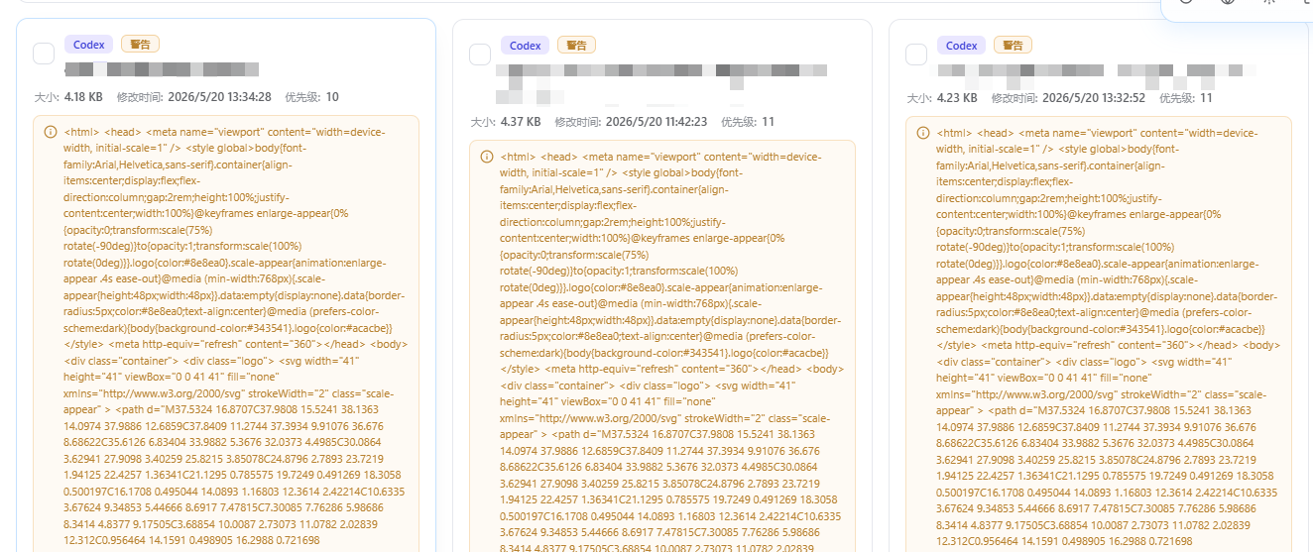Click the size value 4.37 KB
Viewport: 1313px width, 552px height.
click(521, 122)
